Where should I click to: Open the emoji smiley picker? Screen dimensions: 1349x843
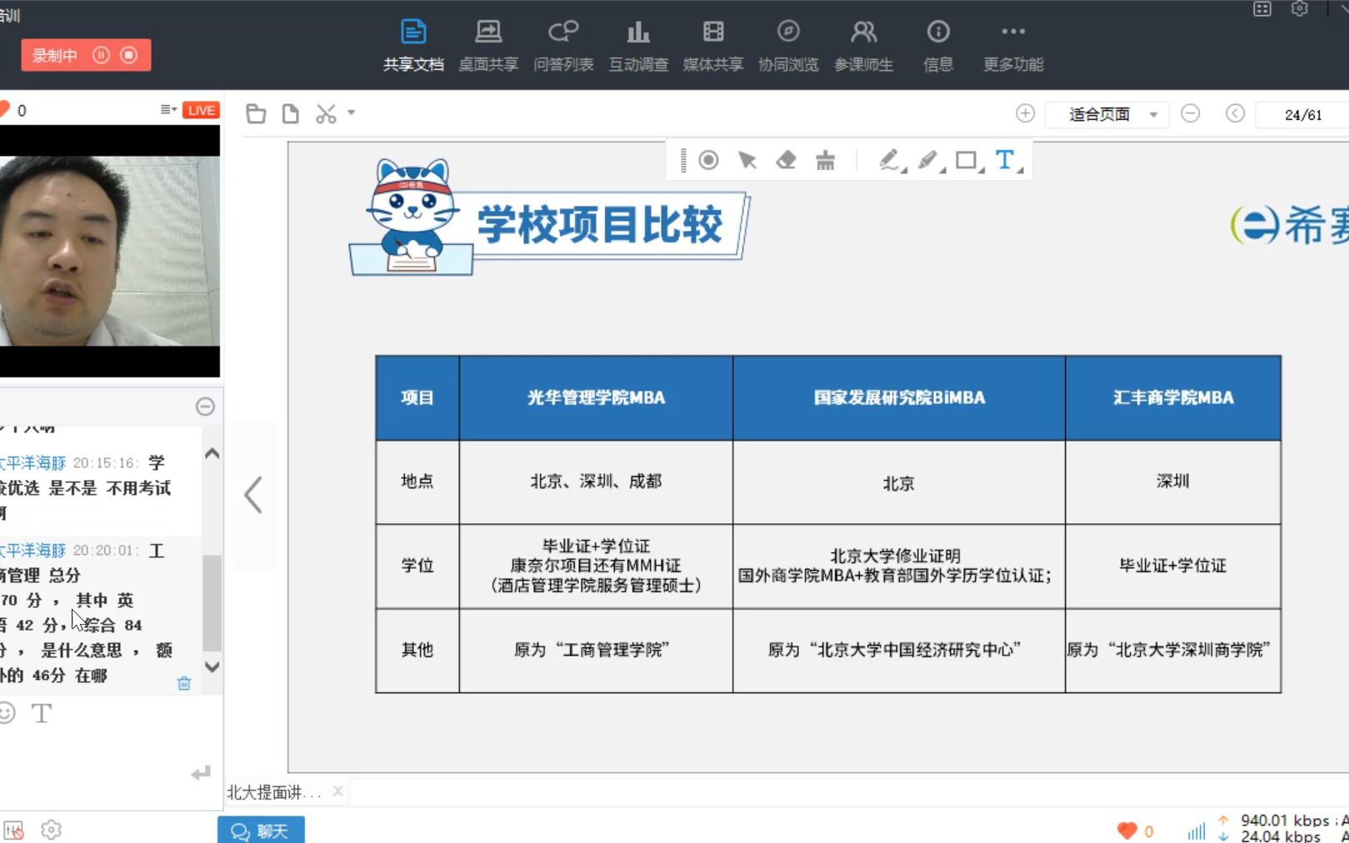[x=7, y=713]
